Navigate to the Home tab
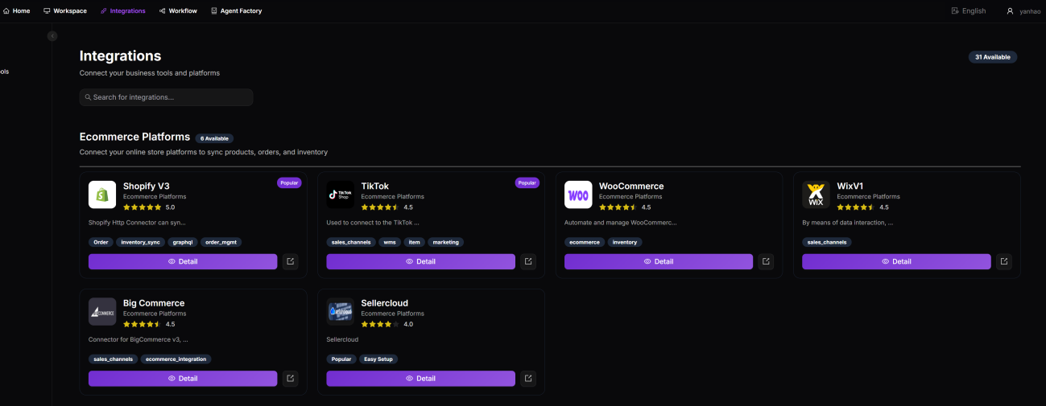 [16, 11]
